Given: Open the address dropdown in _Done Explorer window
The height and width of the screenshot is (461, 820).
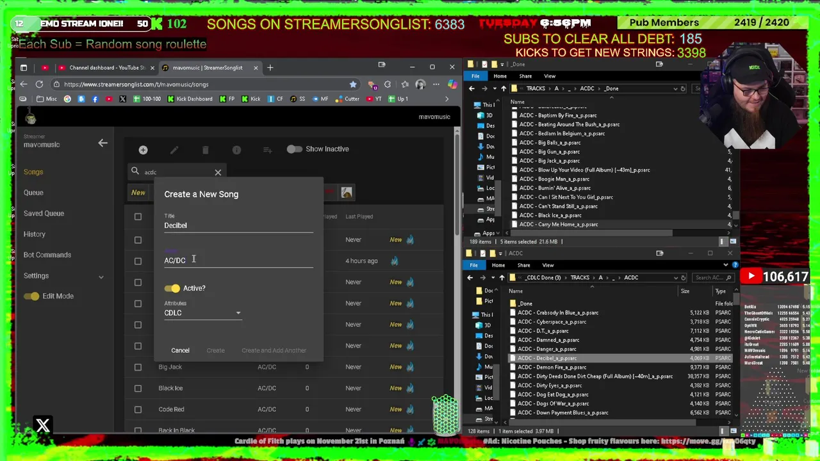Looking at the screenshot, I should click(x=675, y=88).
